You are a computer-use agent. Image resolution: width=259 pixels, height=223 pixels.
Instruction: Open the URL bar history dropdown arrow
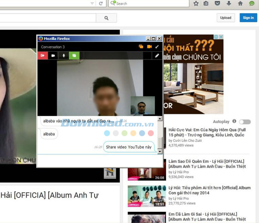coord(92,4)
